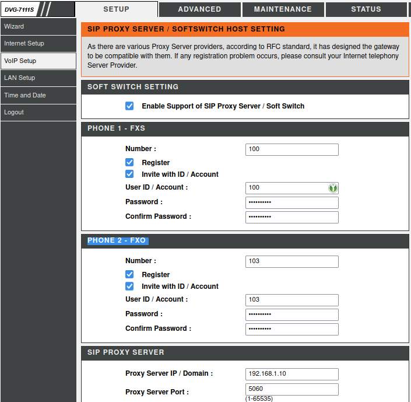Disable SIP Proxy Server / Soft Switch support

click(129, 106)
